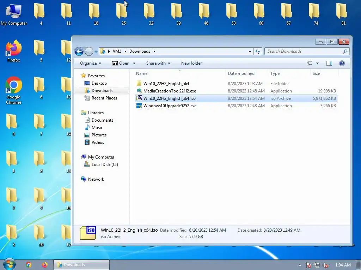Click the Downloads breadcrumb in the address bar
This screenshot has width=361, height=270.
140,51
